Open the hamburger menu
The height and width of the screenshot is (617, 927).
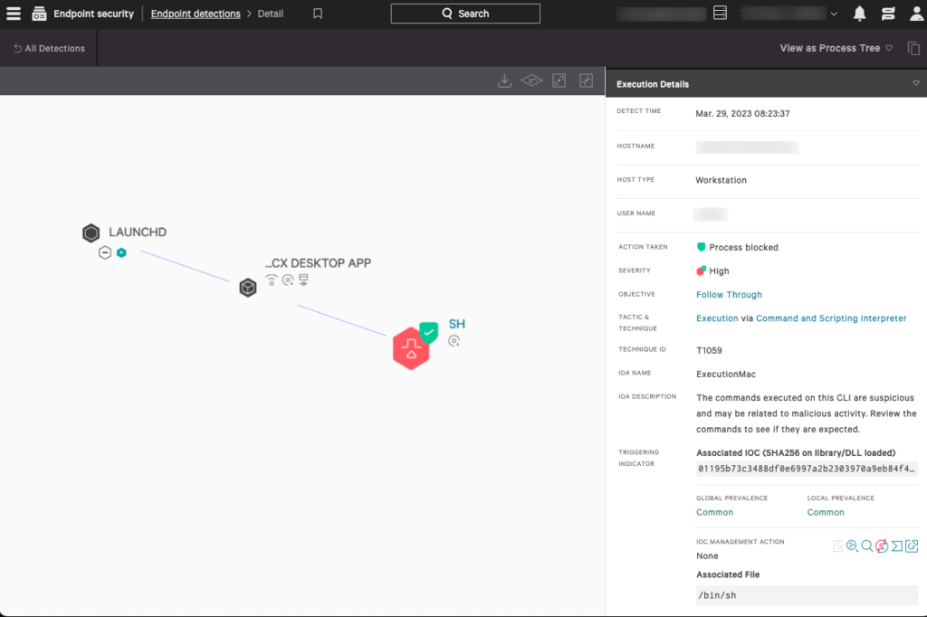13,13
